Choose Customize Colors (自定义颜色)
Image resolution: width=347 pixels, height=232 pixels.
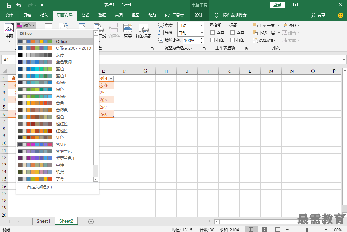41,187
